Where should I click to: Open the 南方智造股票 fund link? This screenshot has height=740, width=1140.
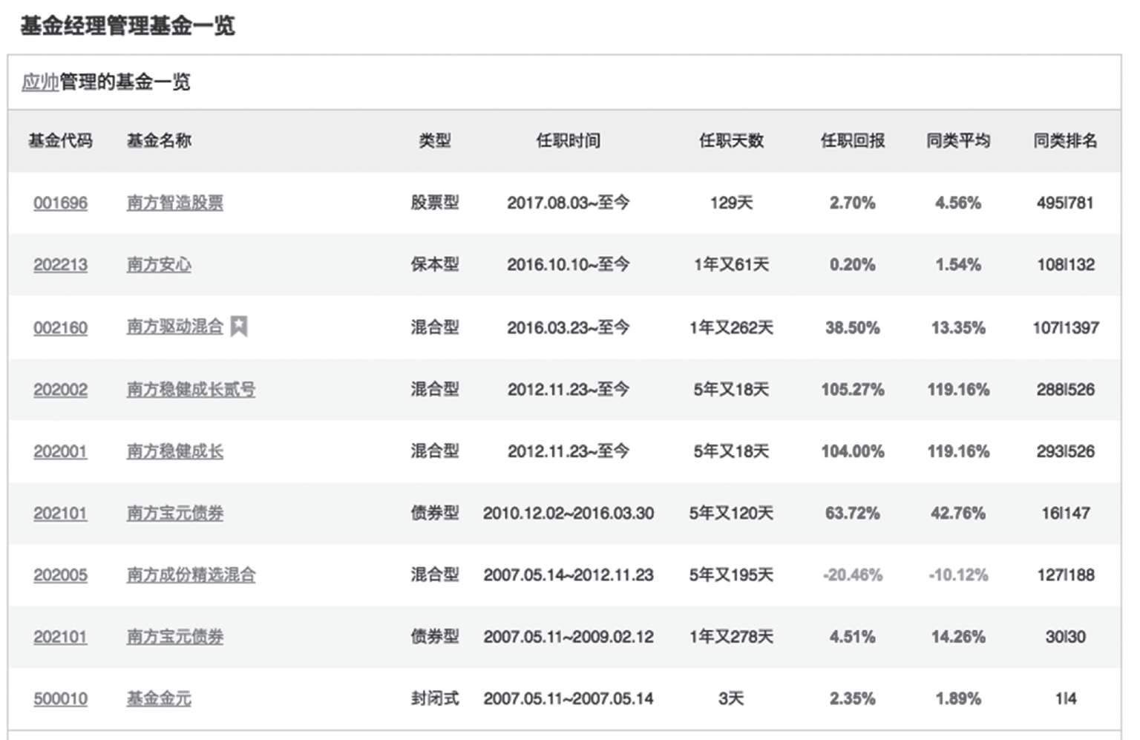tap(175, 203)
